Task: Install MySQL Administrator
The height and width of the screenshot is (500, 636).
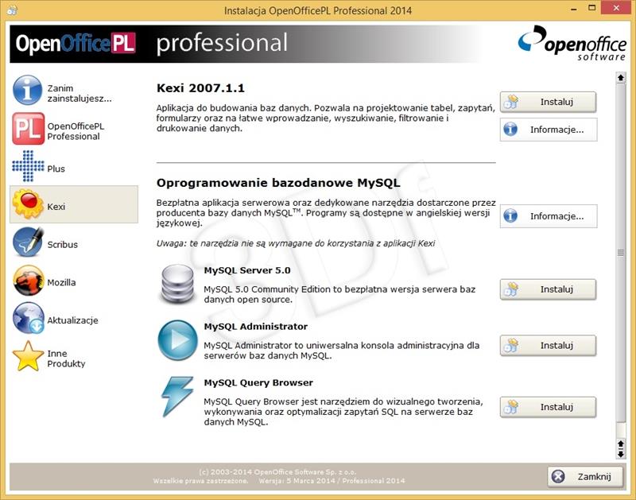Action: (548, 346)
